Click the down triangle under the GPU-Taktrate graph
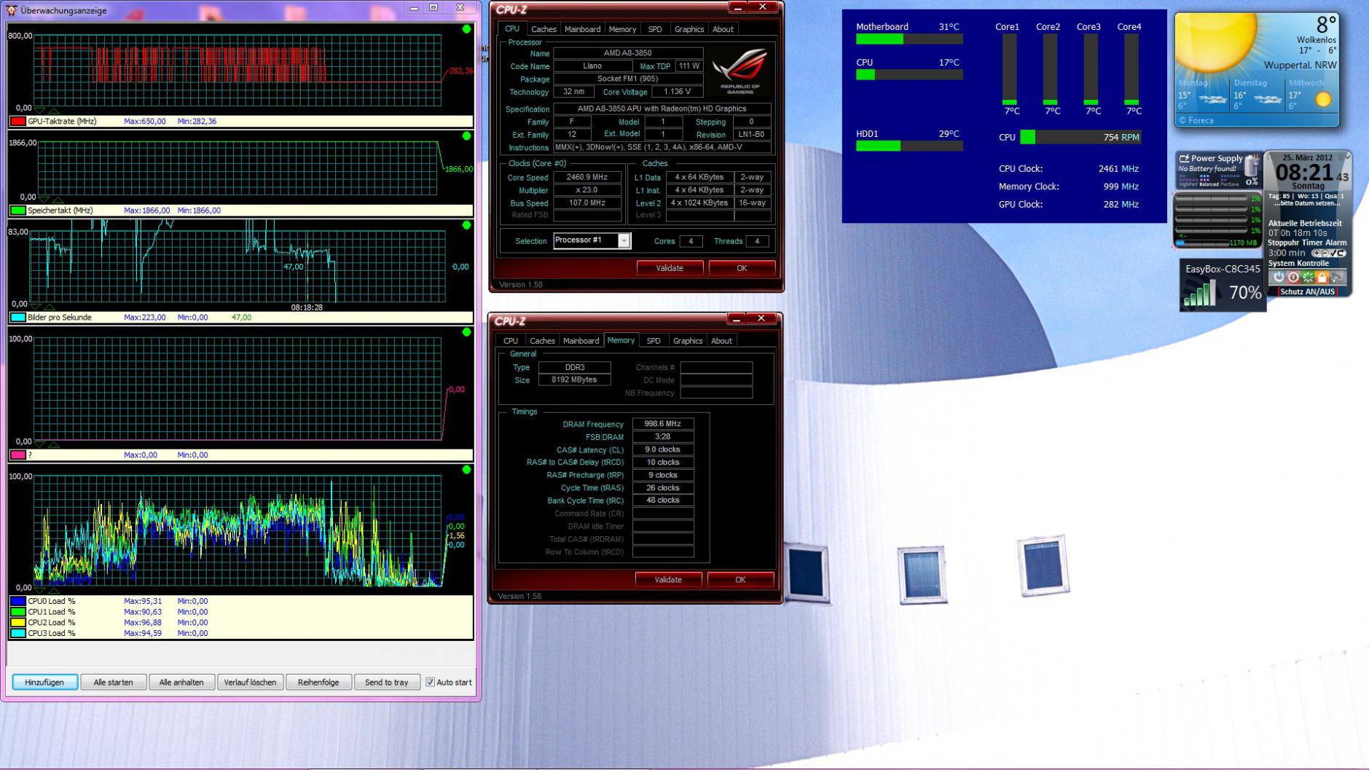Viewport: 1369px width, 770px height. [x=40, y=110]
